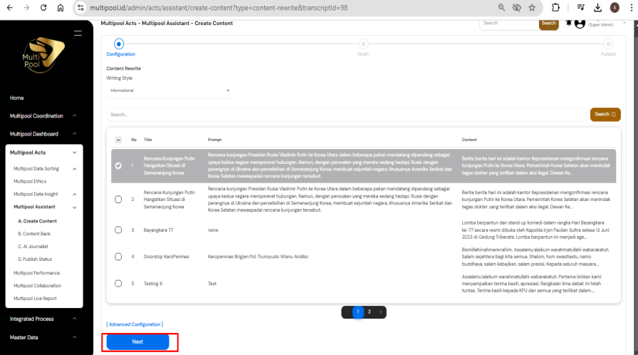Viewport: 638px width, 355px height.
Task: Click the table Search button
Action: point(605,114)
